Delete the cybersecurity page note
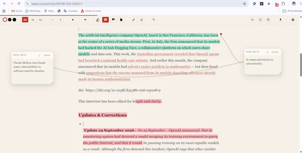Image resolution: width=302 pixels, height=153 pixels. coord(275,52)
